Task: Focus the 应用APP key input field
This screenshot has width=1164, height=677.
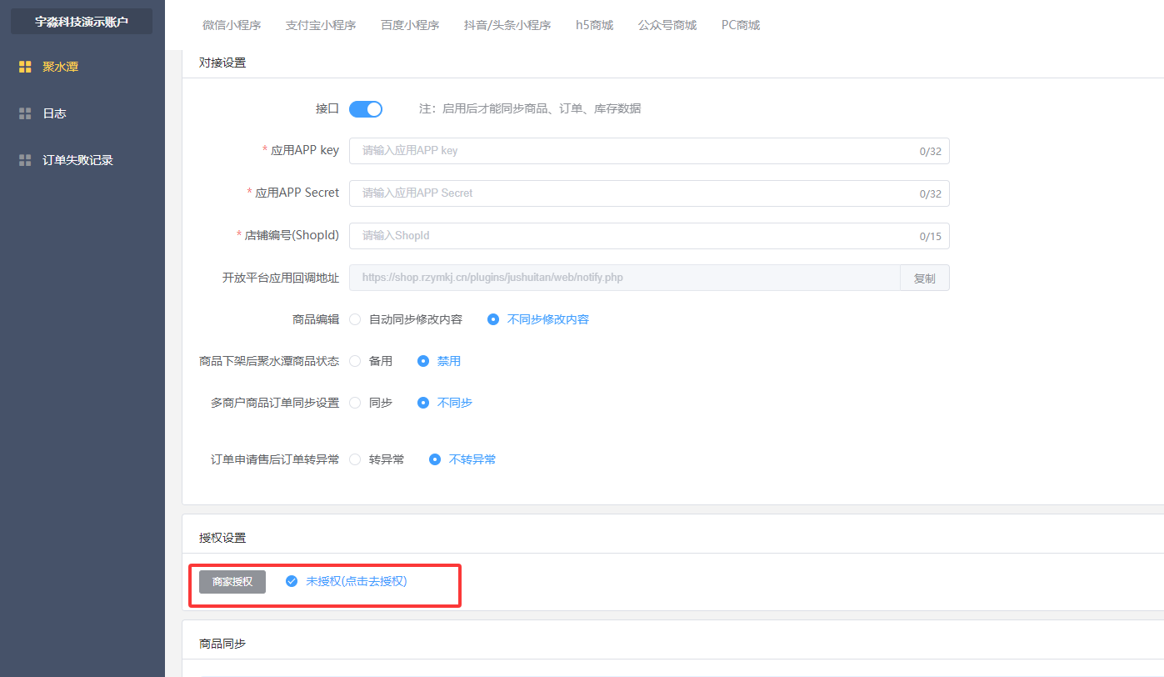Action: 649,151
